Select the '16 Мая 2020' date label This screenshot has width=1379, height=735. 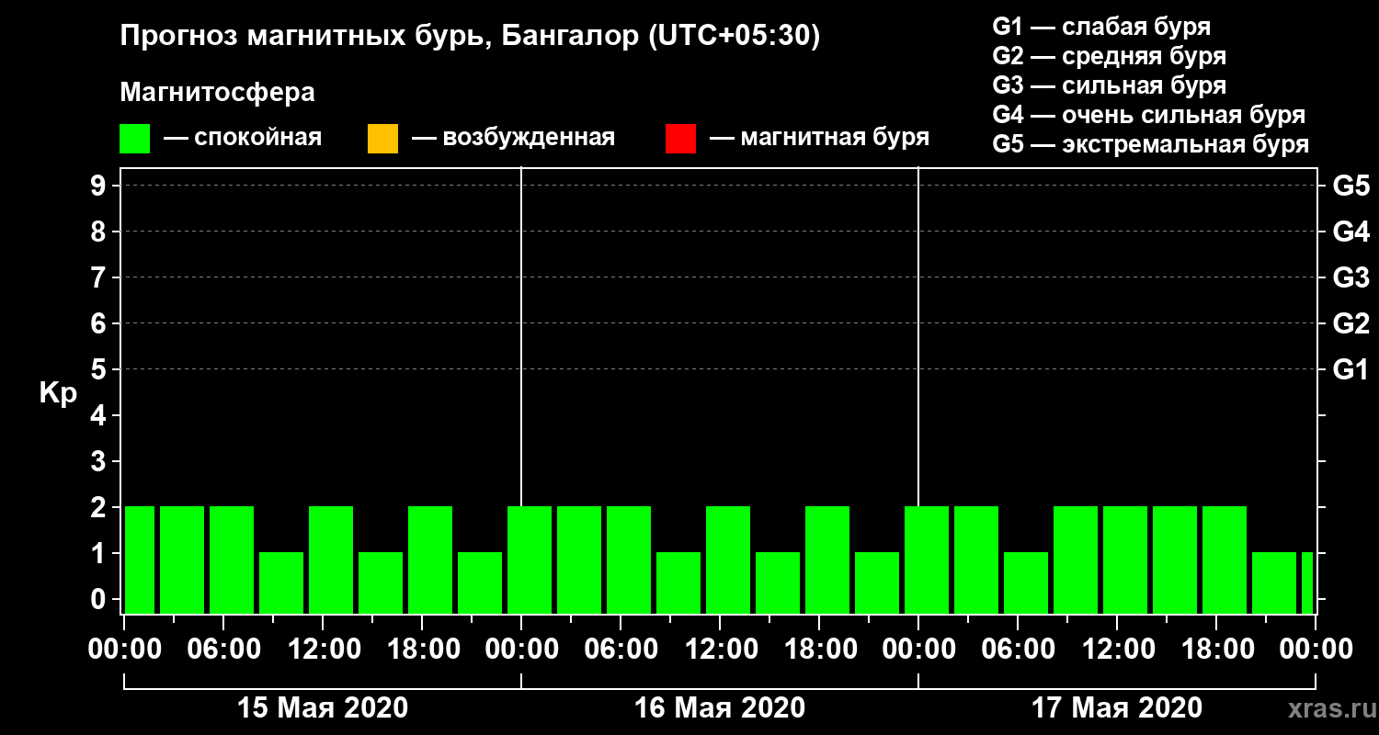(x=720, y=707)
